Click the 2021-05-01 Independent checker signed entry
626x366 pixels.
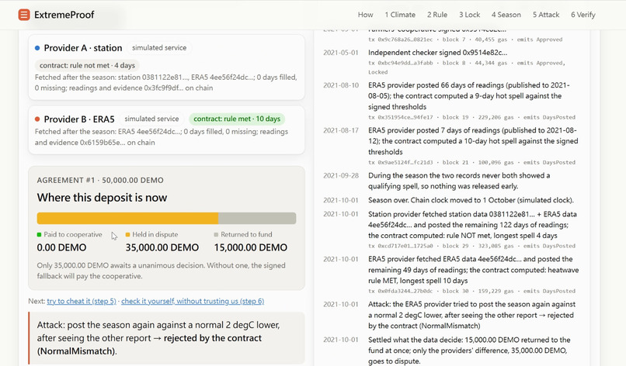(437, 53)
